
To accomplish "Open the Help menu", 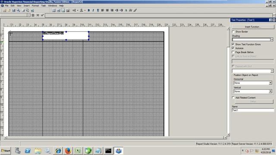I will [61, 6].
